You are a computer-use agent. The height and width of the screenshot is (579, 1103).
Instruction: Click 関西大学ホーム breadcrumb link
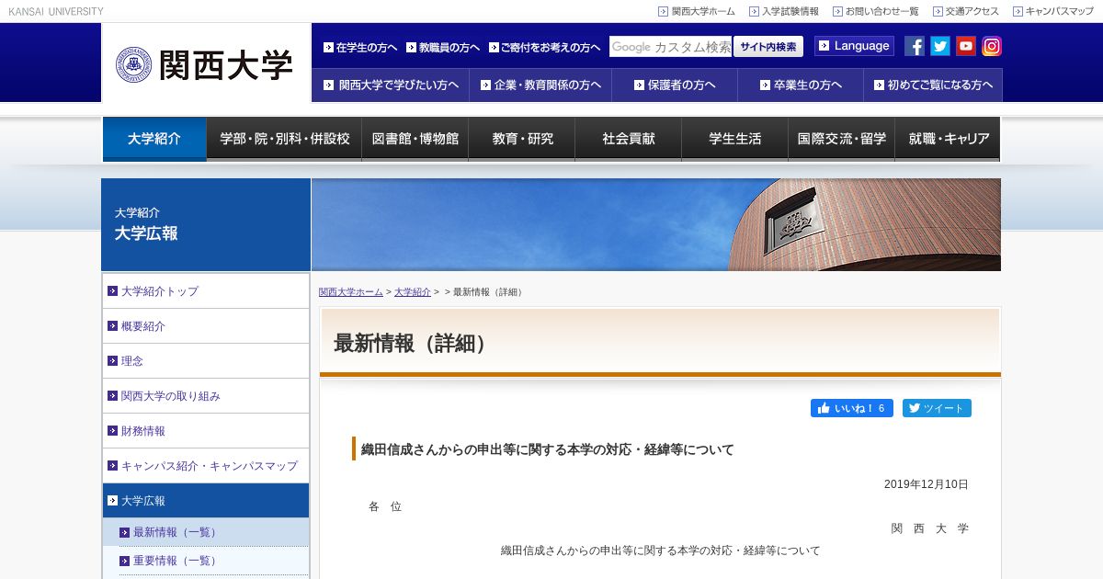point(351,292)
